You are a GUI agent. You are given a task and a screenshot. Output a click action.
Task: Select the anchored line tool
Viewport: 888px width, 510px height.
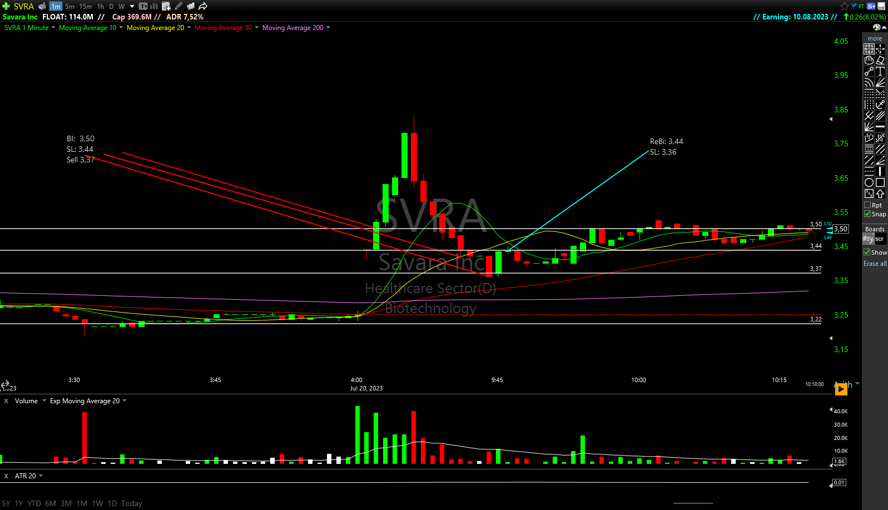point(880,105)
